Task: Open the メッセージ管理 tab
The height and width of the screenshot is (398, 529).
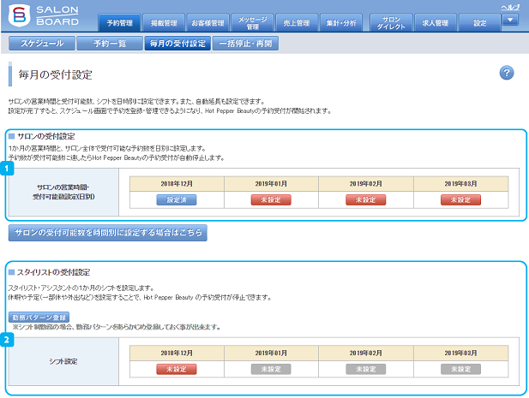Action: [x=253, y=22]
